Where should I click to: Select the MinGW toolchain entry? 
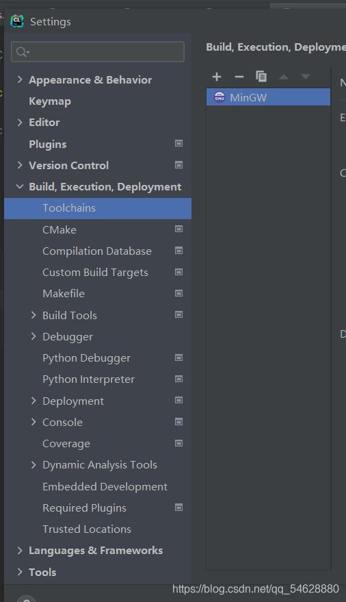click(x=268, y=97)
